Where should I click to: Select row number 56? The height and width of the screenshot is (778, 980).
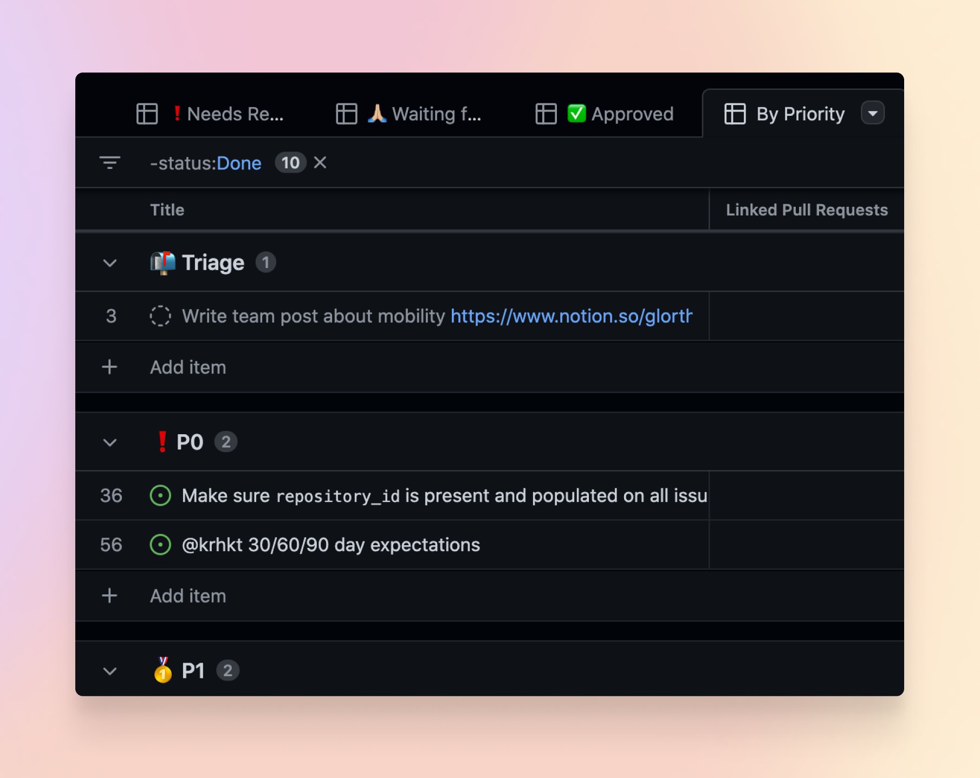[111, 545]
